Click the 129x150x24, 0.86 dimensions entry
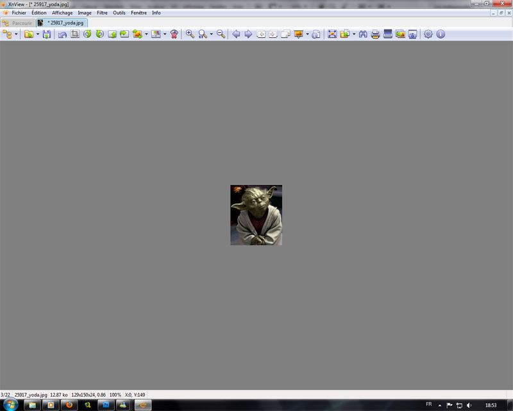Viewport: 513px width, 411px height. click(x=88, y=395)
